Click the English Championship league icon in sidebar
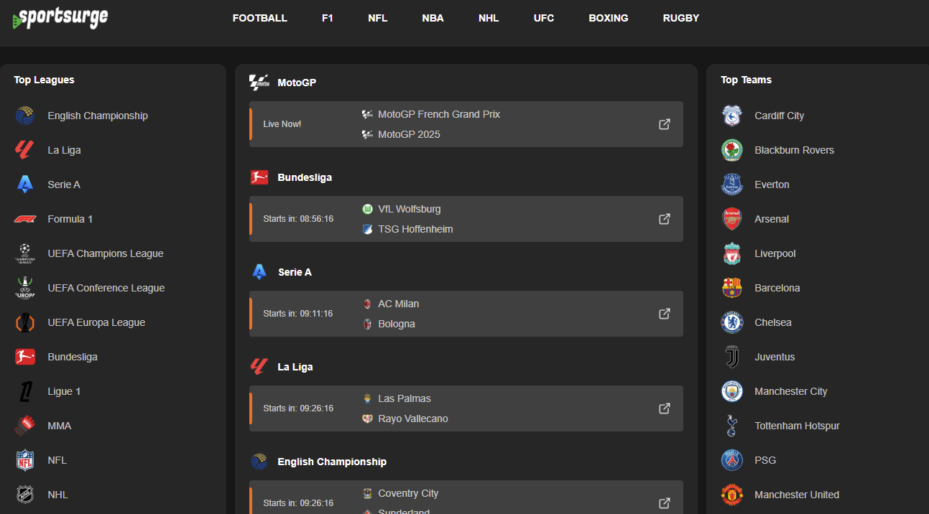 point(25,116)
